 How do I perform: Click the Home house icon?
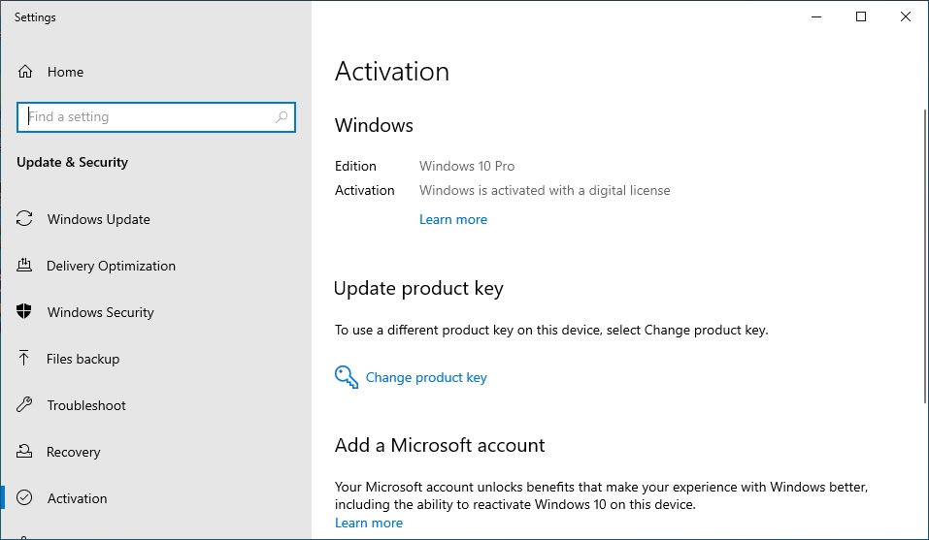[x=25, y=72]
